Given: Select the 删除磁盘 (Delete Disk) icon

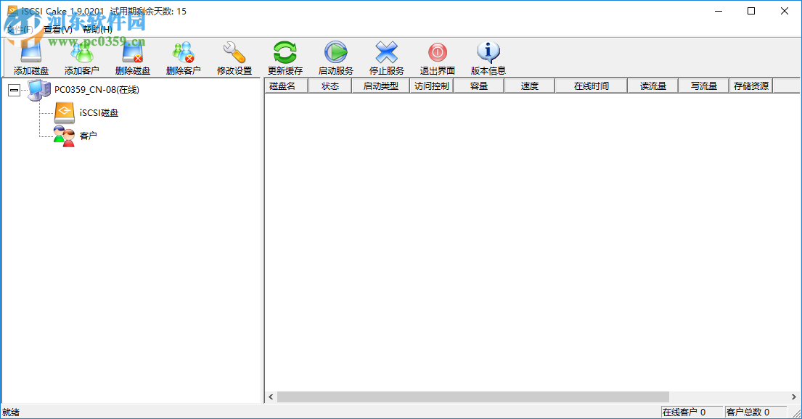Looking at the screenshot, I should [133, 57].
